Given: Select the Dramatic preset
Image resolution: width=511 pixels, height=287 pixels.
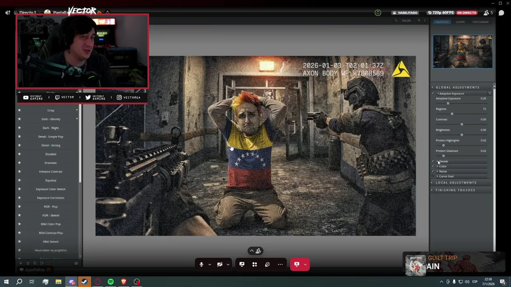Looking at the screenshot, I should [51, 163].
